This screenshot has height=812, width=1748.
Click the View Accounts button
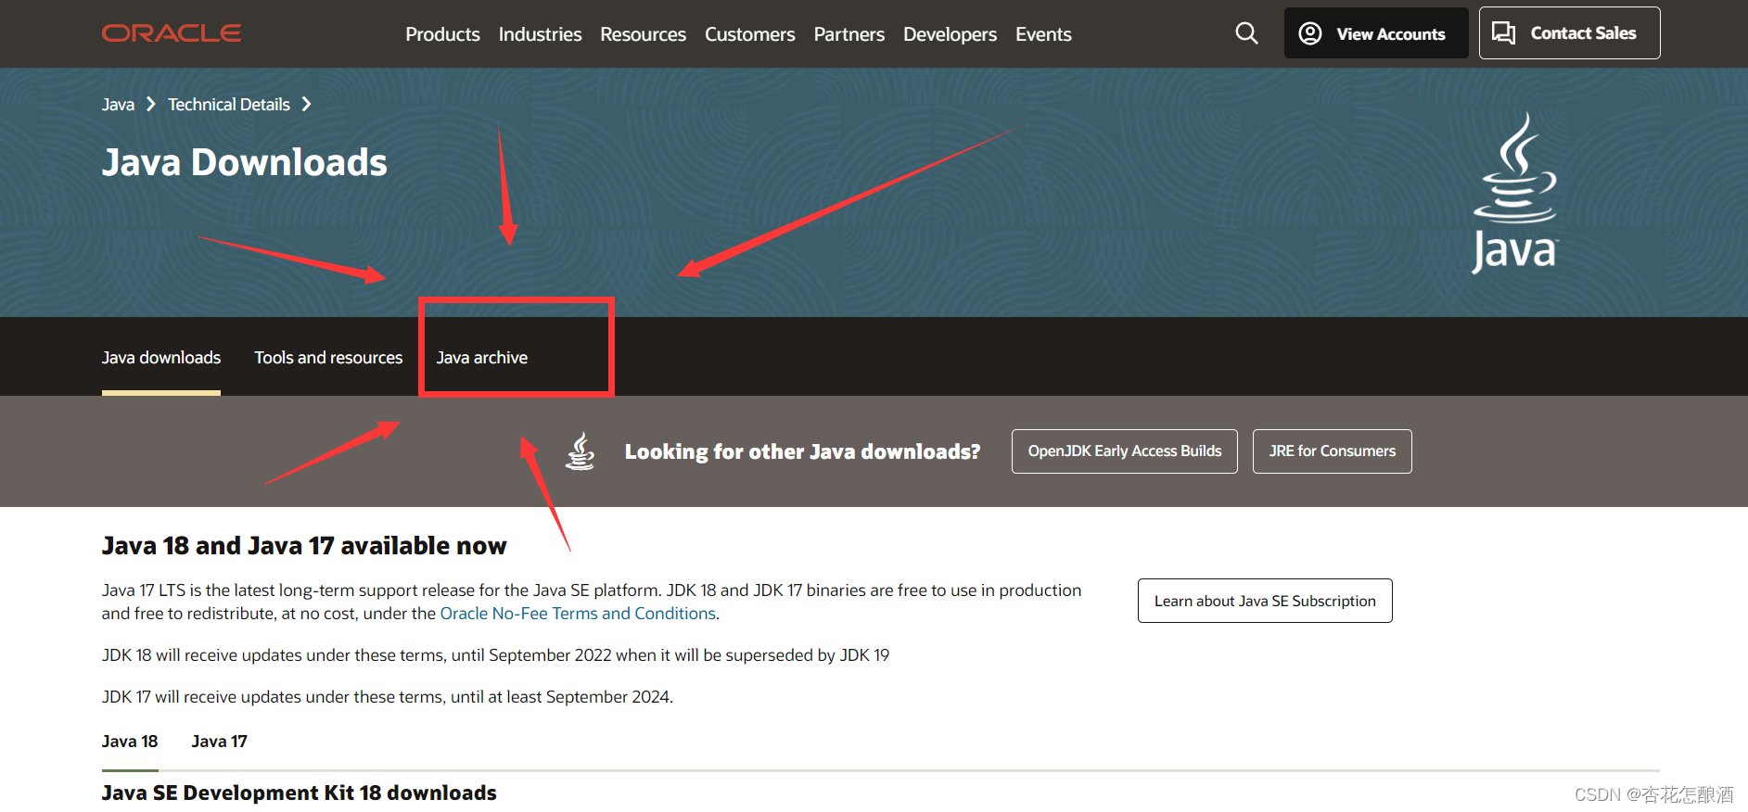1375,33
